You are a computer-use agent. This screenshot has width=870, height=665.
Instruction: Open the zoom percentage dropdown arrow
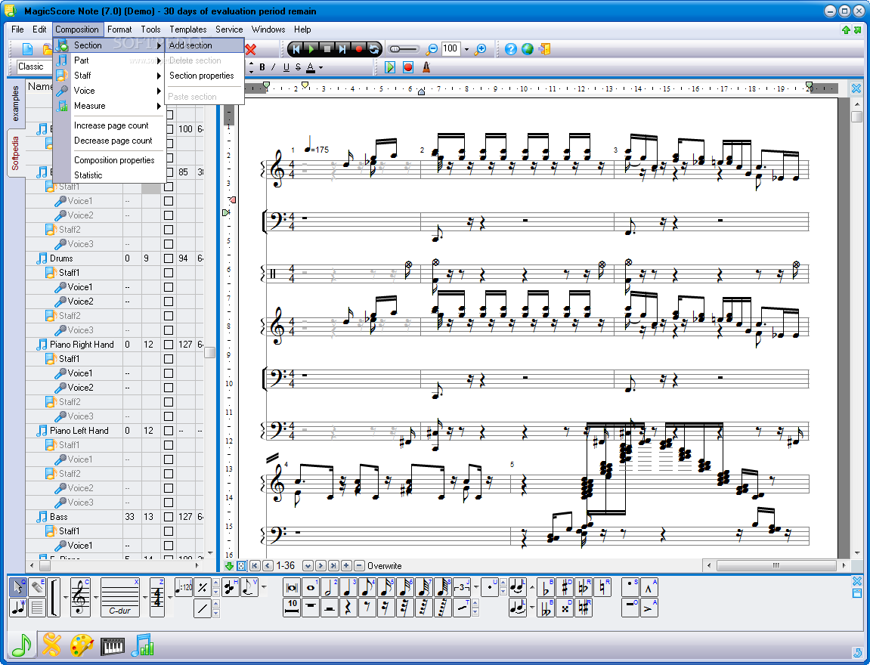click(466, 49)
